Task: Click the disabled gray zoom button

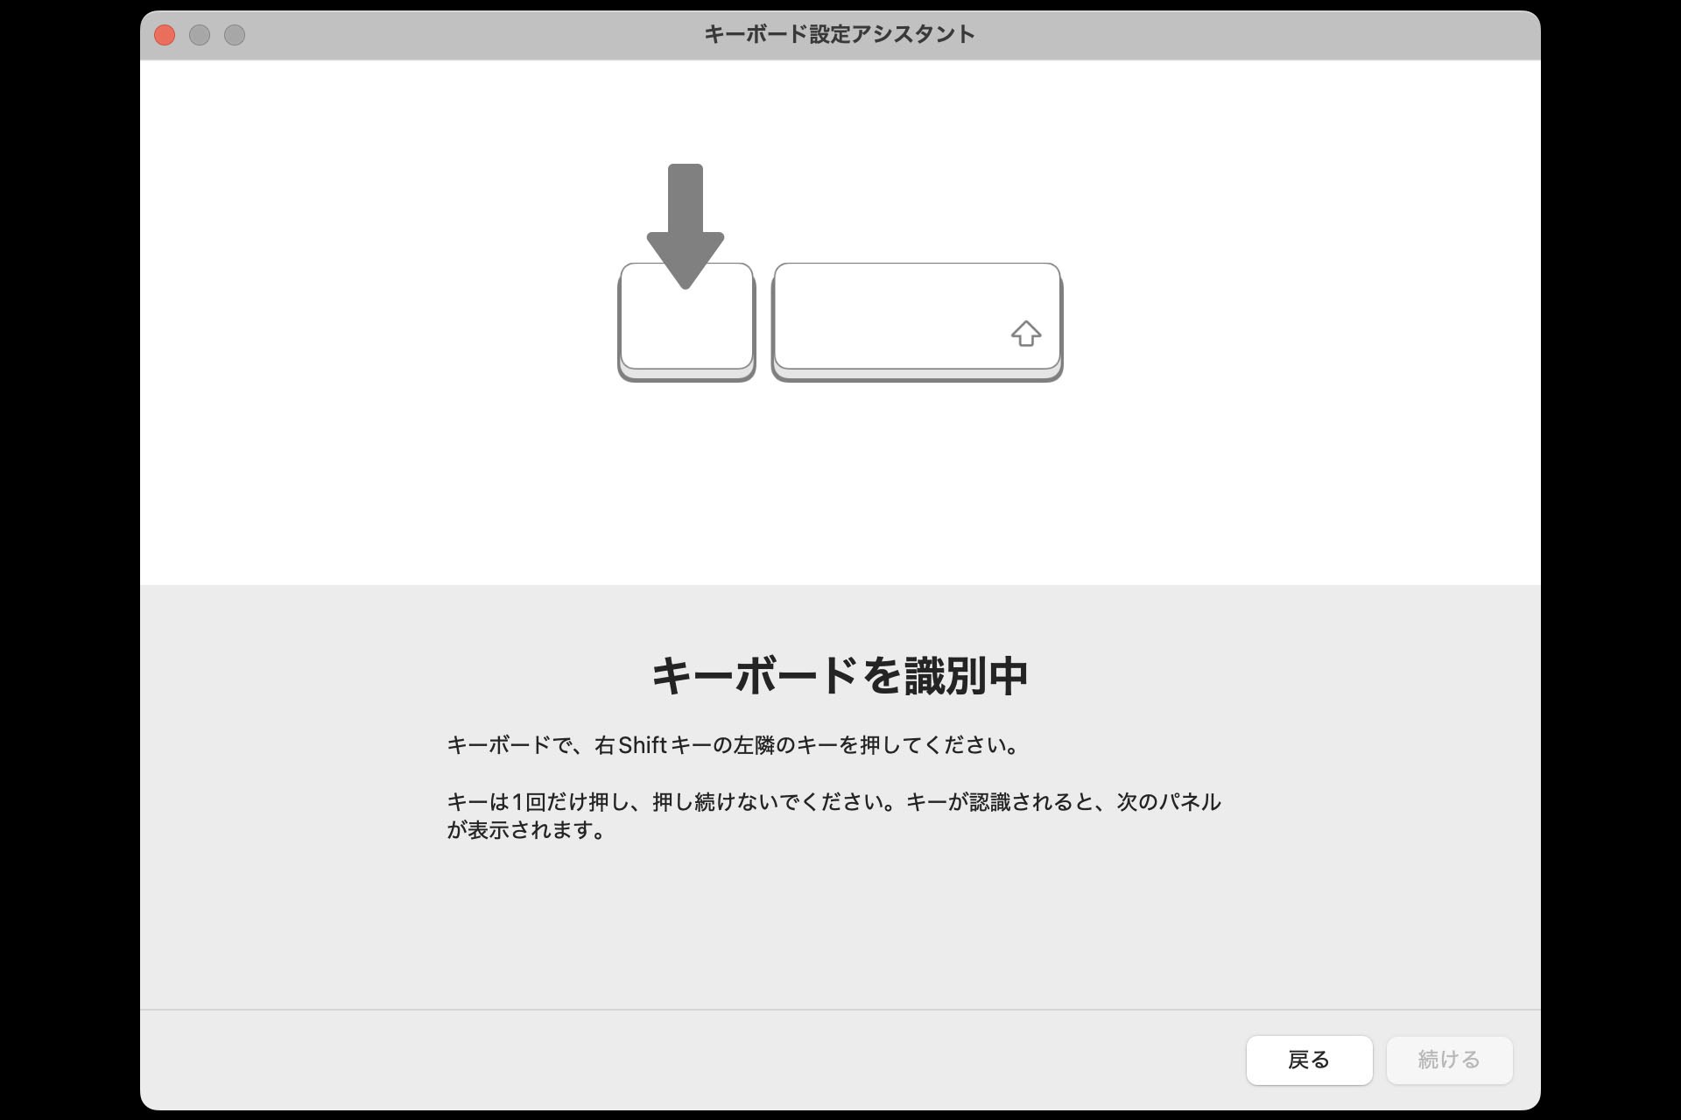Action: pyautogui.click(x=235, y=35)
